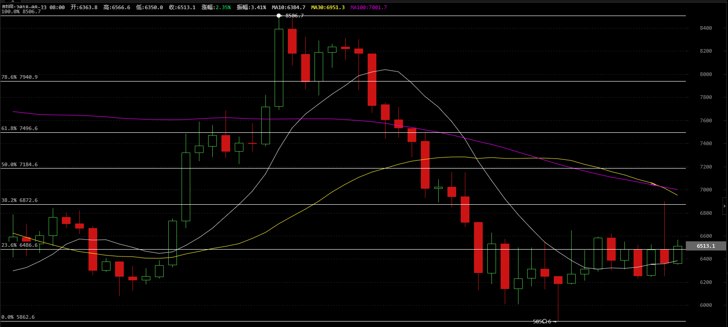Click the open price 开:6363.8 text
The image size is (728, 327).
84,7
